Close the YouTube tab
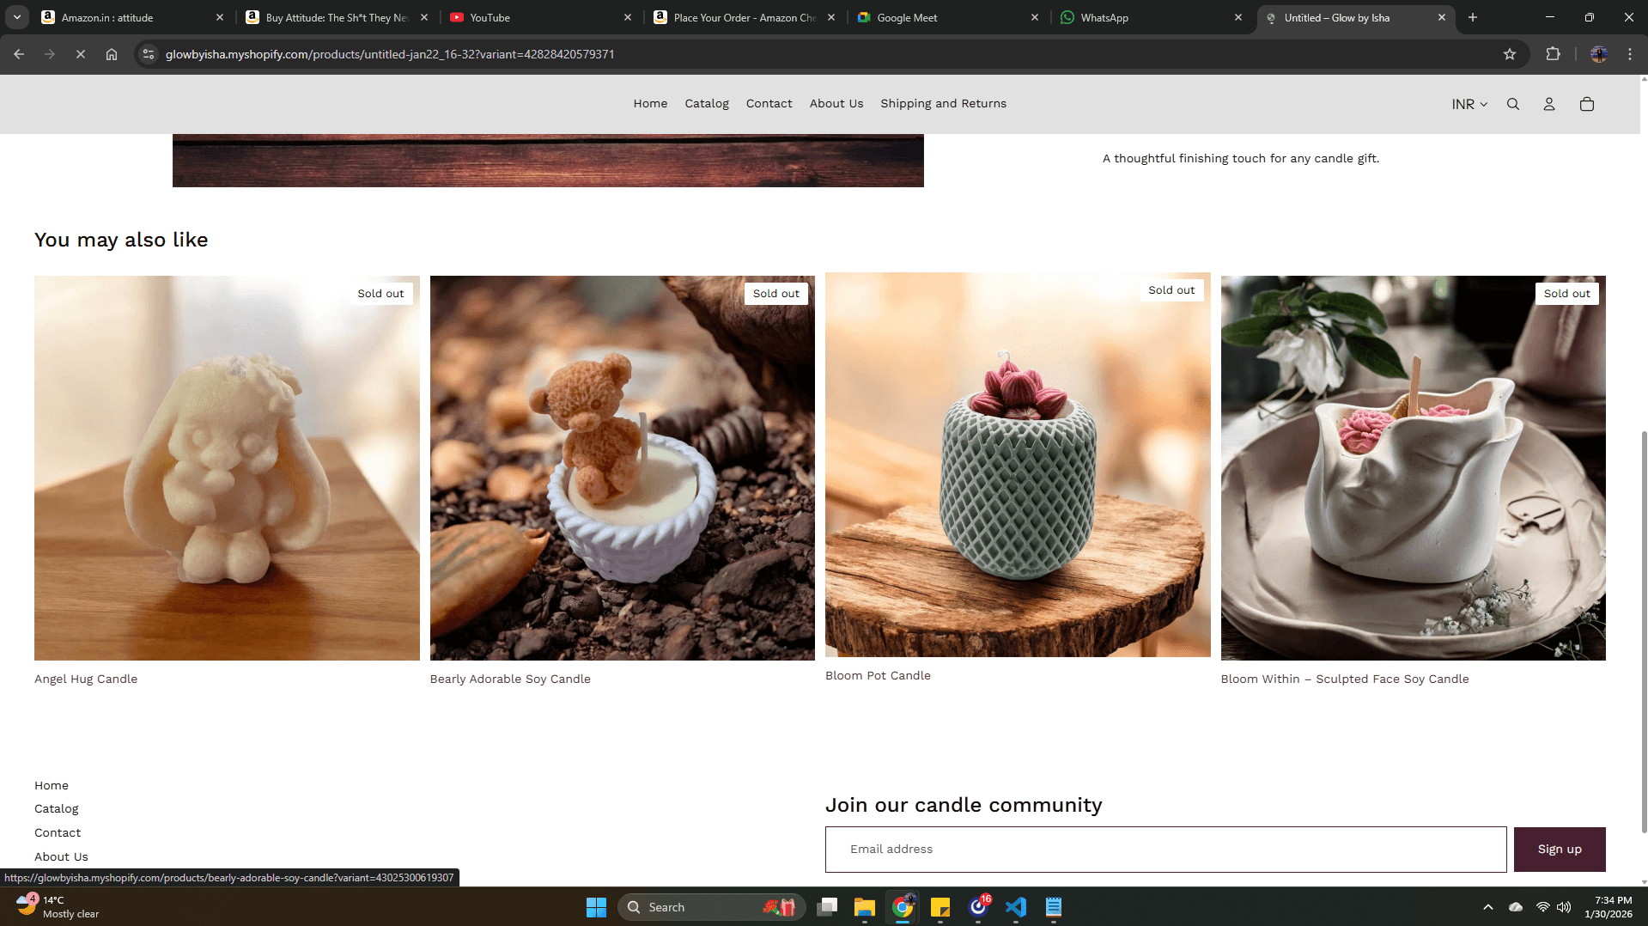The image size is (1648, 926). (x=628, y=17)
